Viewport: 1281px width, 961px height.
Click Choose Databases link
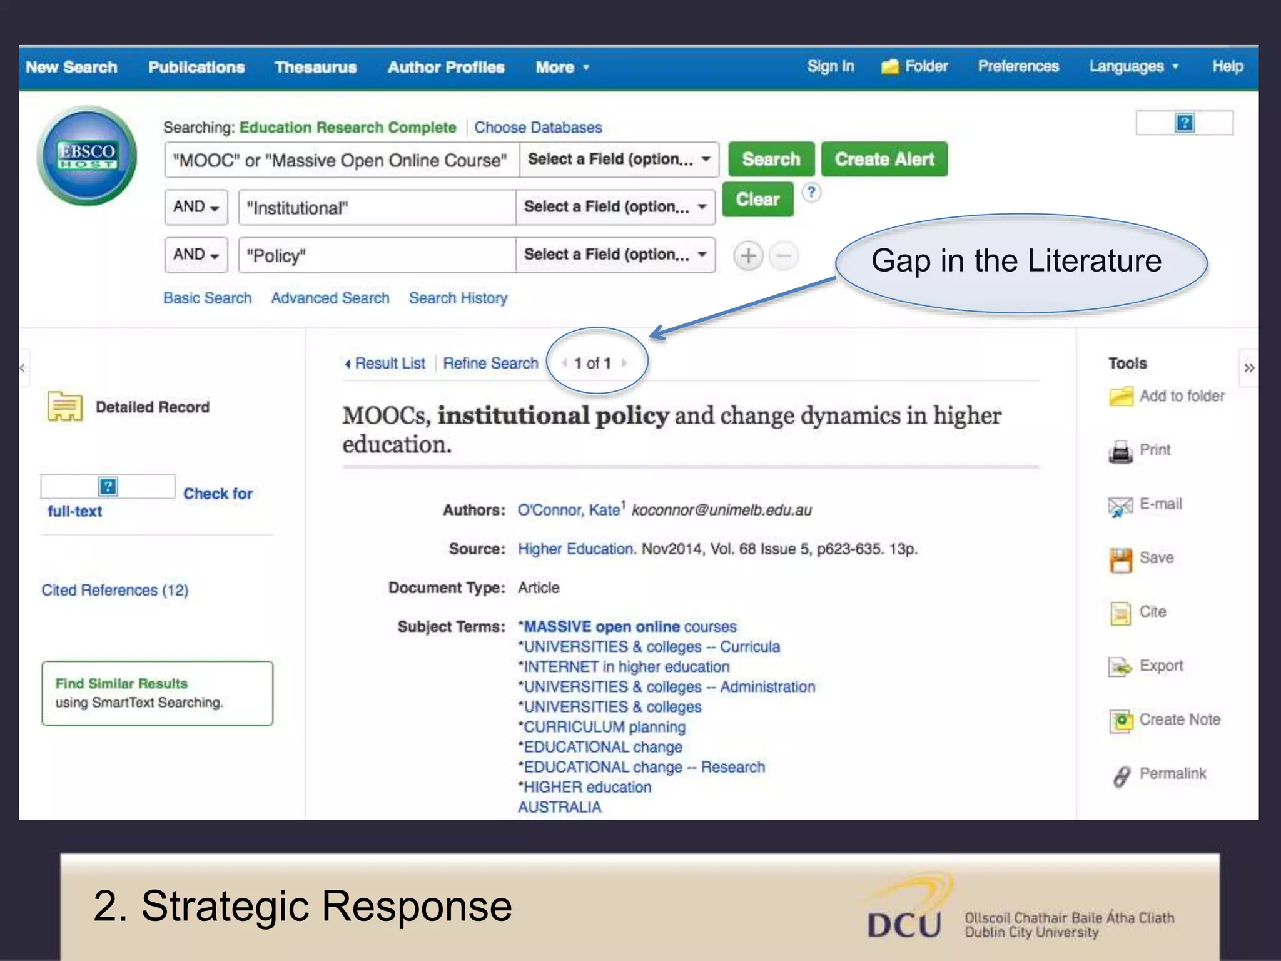point(538,128)
